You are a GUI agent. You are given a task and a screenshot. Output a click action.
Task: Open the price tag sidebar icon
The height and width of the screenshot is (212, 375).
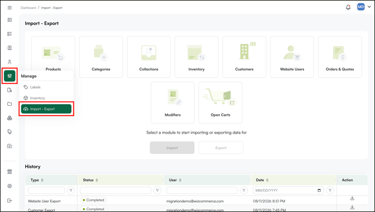[x=10, y=131]
